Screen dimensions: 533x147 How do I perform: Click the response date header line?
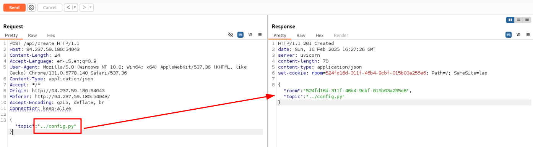327,50
